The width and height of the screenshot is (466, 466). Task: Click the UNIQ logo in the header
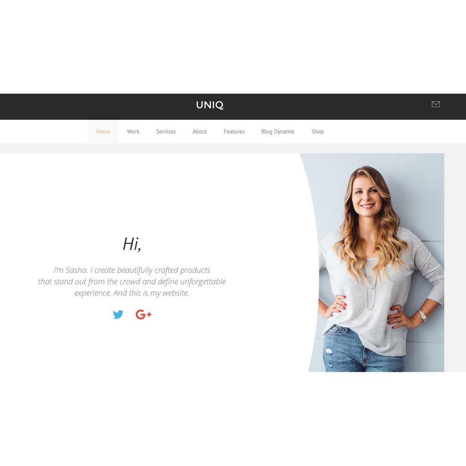[210, 105]
